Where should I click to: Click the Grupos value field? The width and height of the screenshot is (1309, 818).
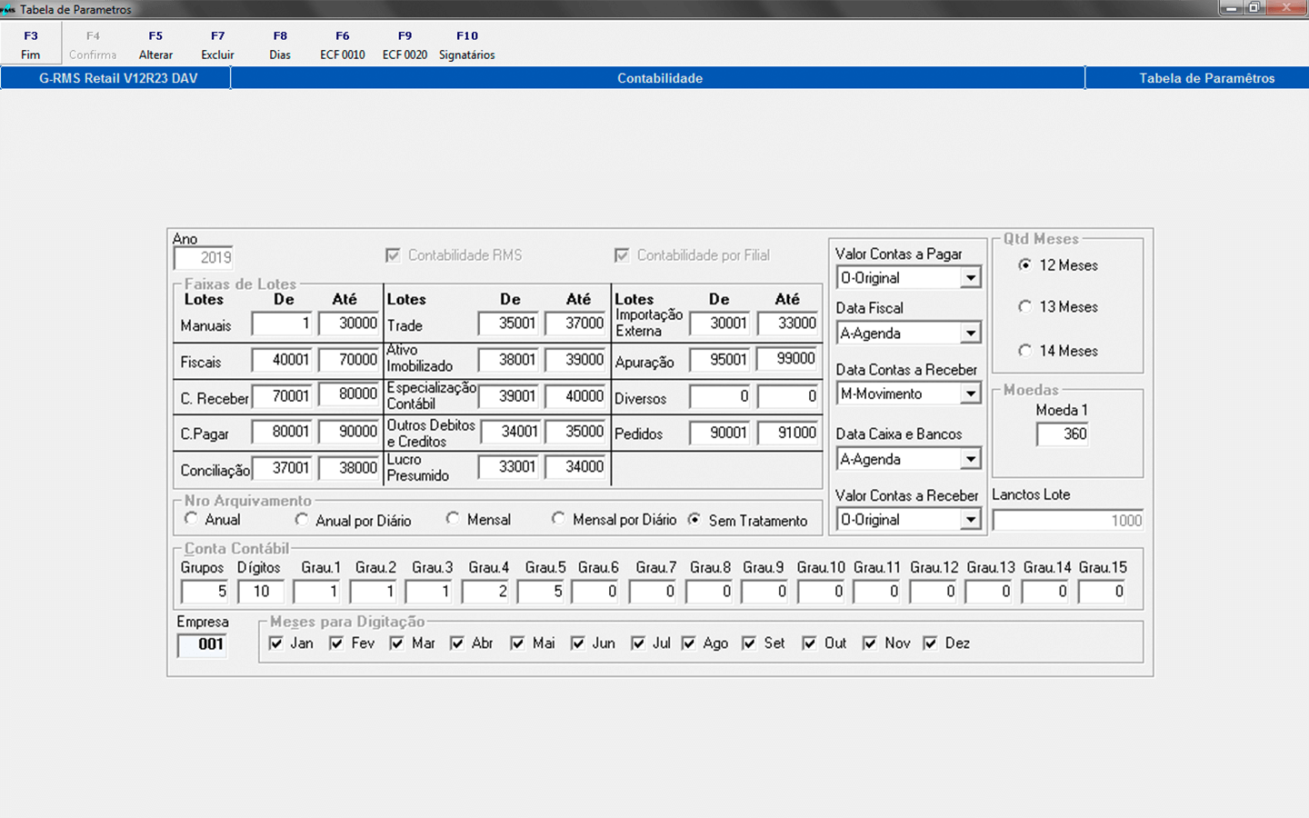click(205, 592)
